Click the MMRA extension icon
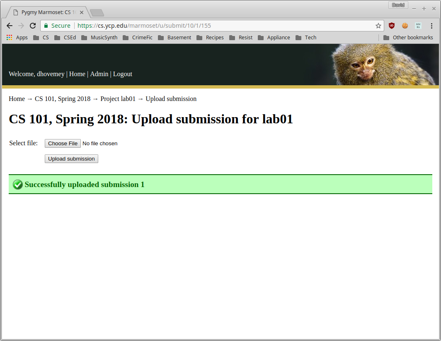This screenshot has height=341, width=441. point(418,26)
